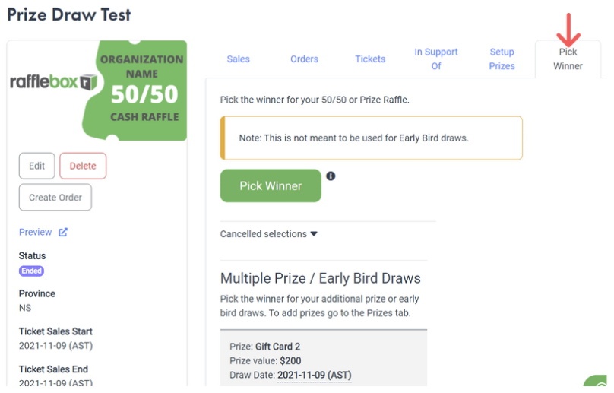This screenshot has height=393, width=614.
Task: Click the red Delete button
Action: (x=83, y=166)
